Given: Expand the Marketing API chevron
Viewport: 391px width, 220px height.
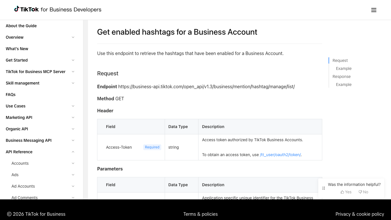Looking at the screenshot, I should tap(73, 117).
